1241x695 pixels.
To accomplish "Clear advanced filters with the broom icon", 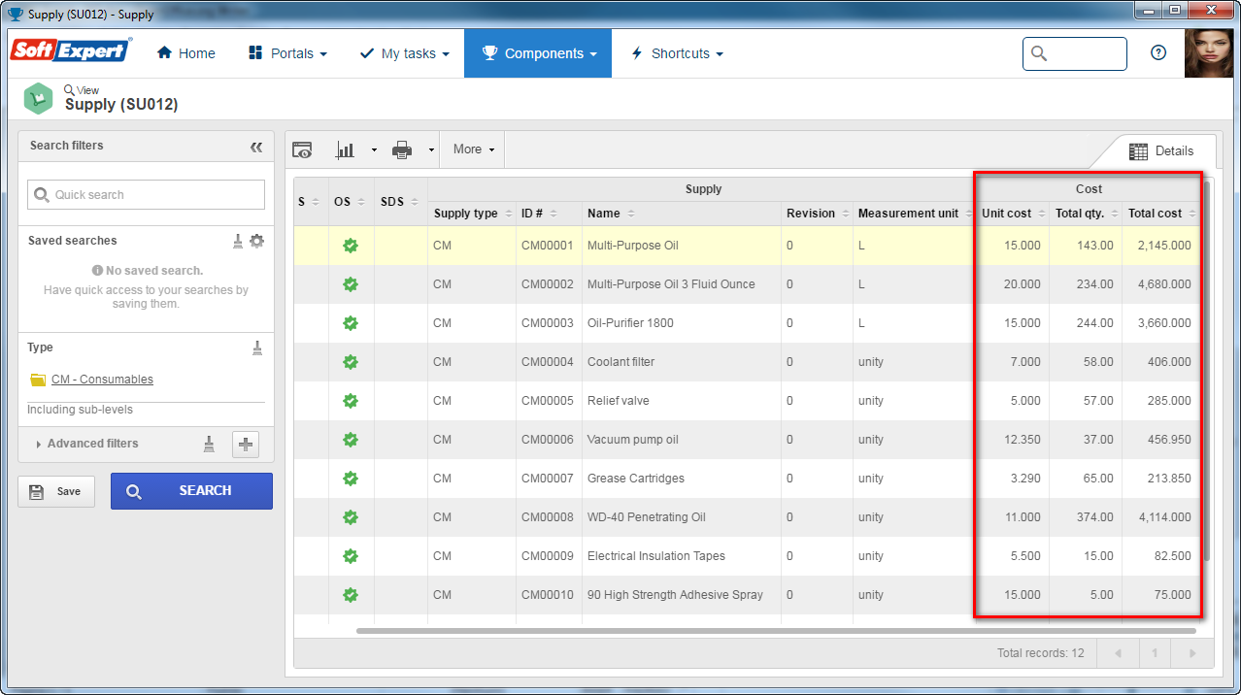I will pyautogui.click(x=209, y=444).
